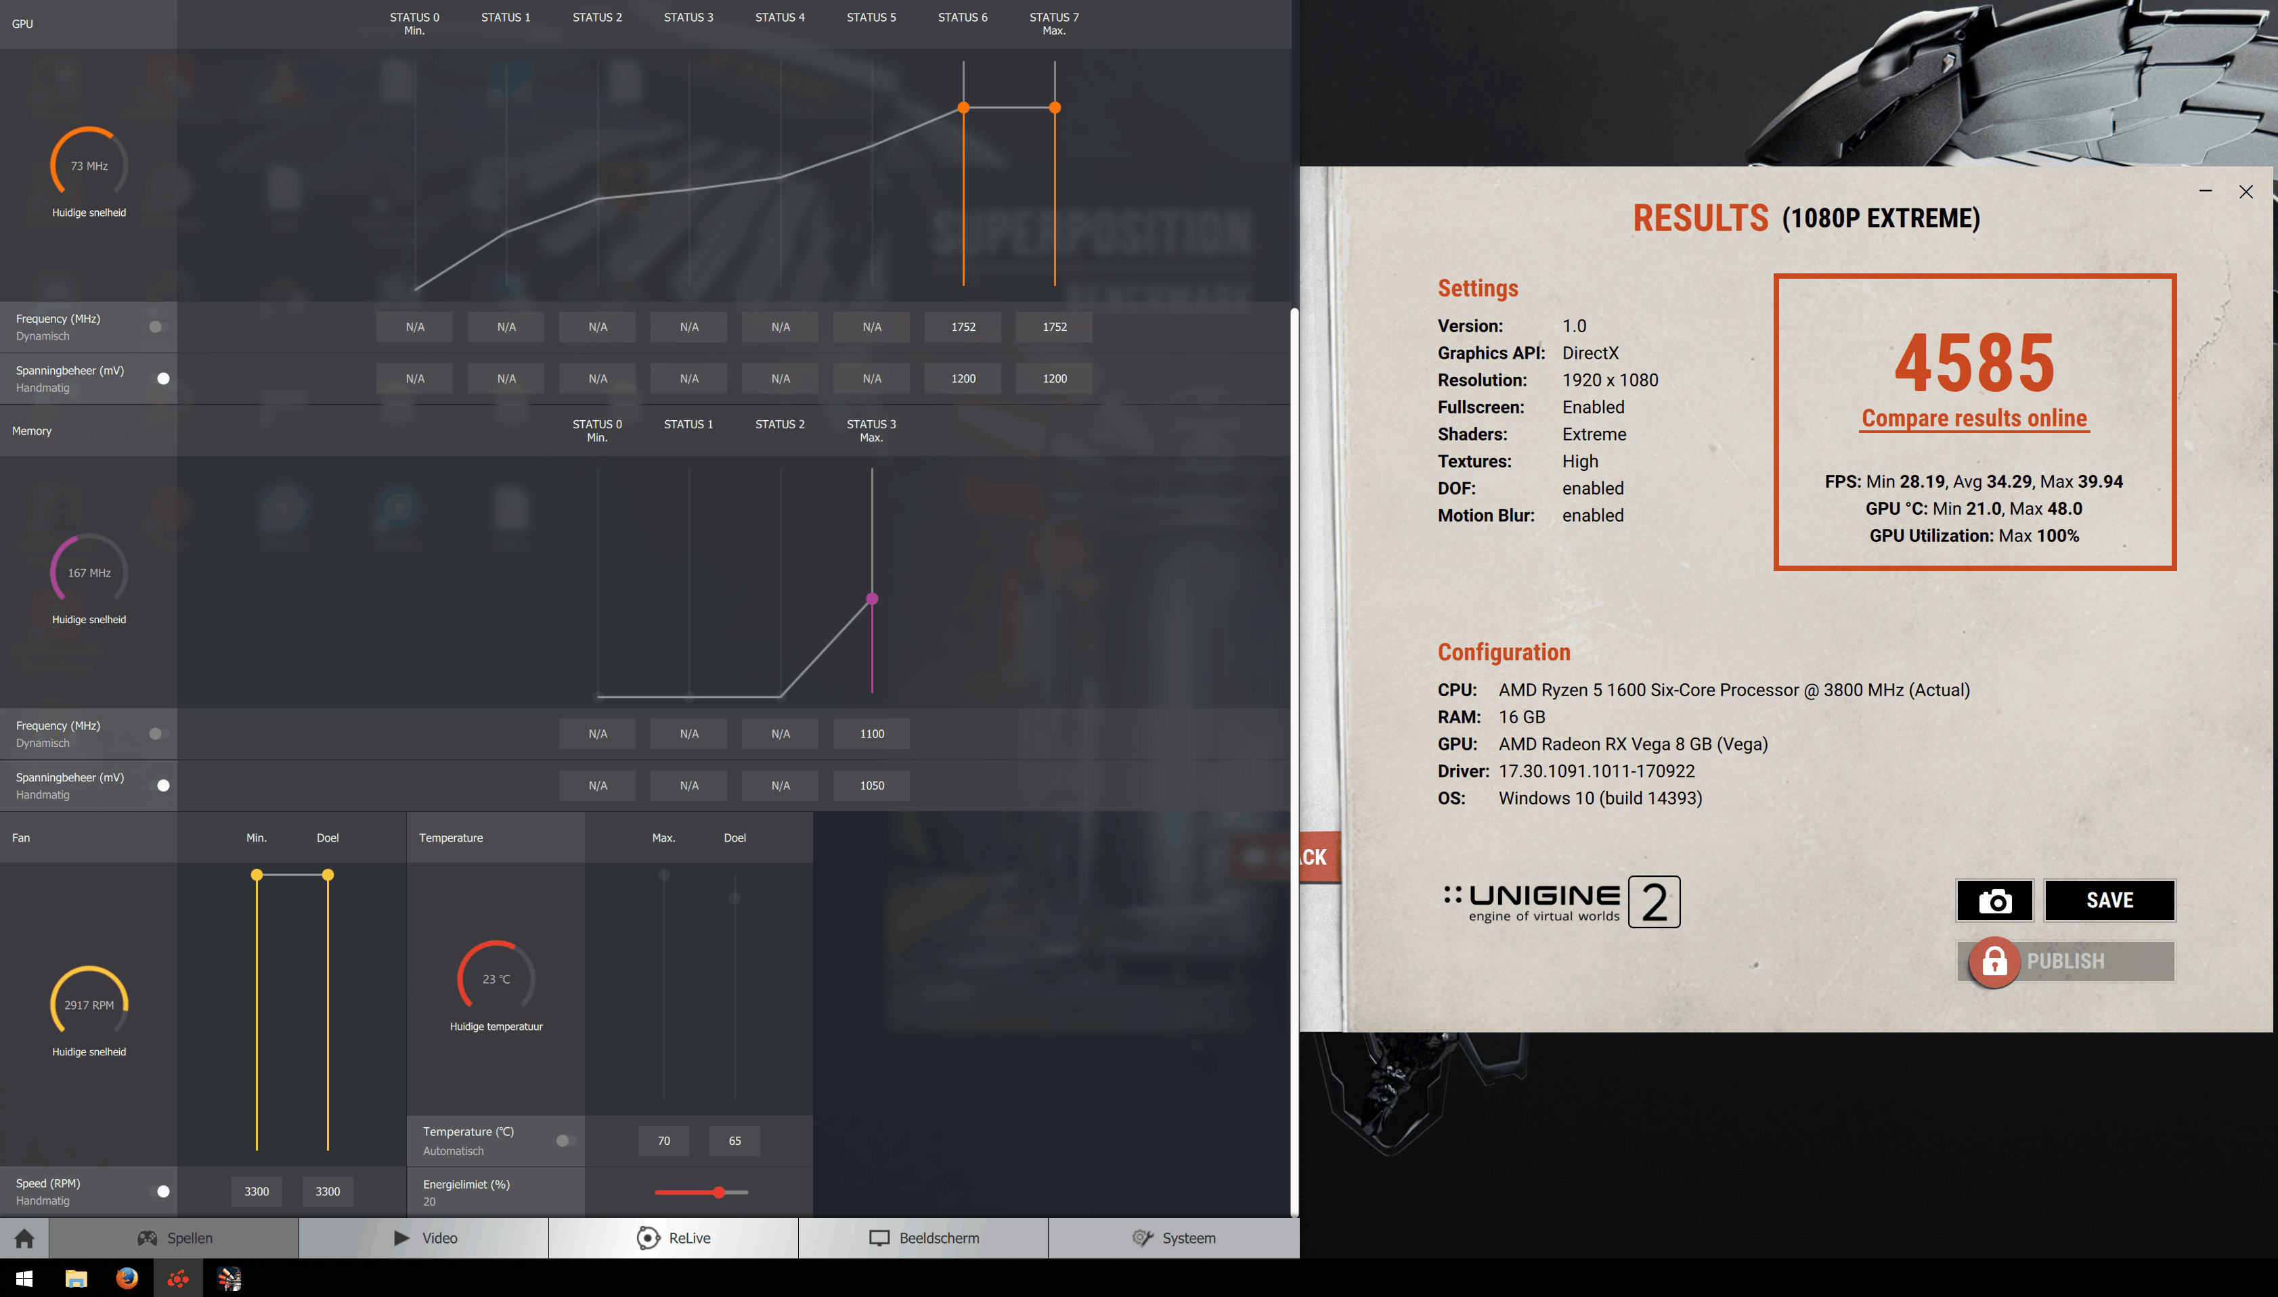Close the Superposition results window
The image size is (2278, 1297).
2246,191
